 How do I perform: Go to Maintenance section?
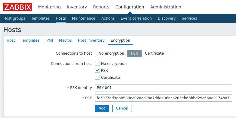point(84,18)
